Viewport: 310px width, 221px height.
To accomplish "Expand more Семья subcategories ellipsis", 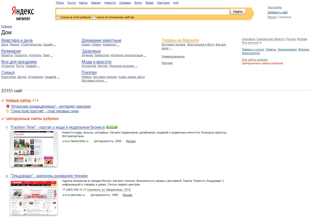I will [x=58, y=77].
